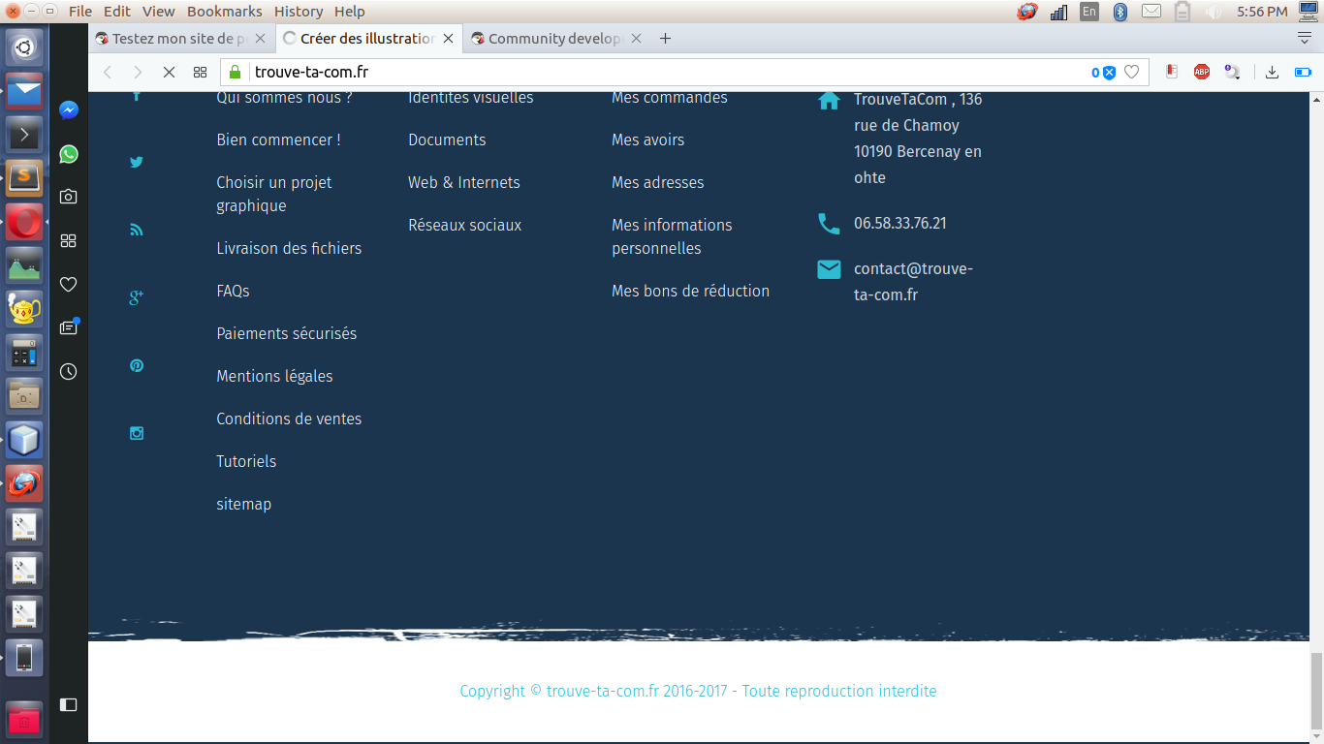Click the page vertical scrollbar thumb
The height and width of the screenshot is (744, 1324).
coord(1316,692)
